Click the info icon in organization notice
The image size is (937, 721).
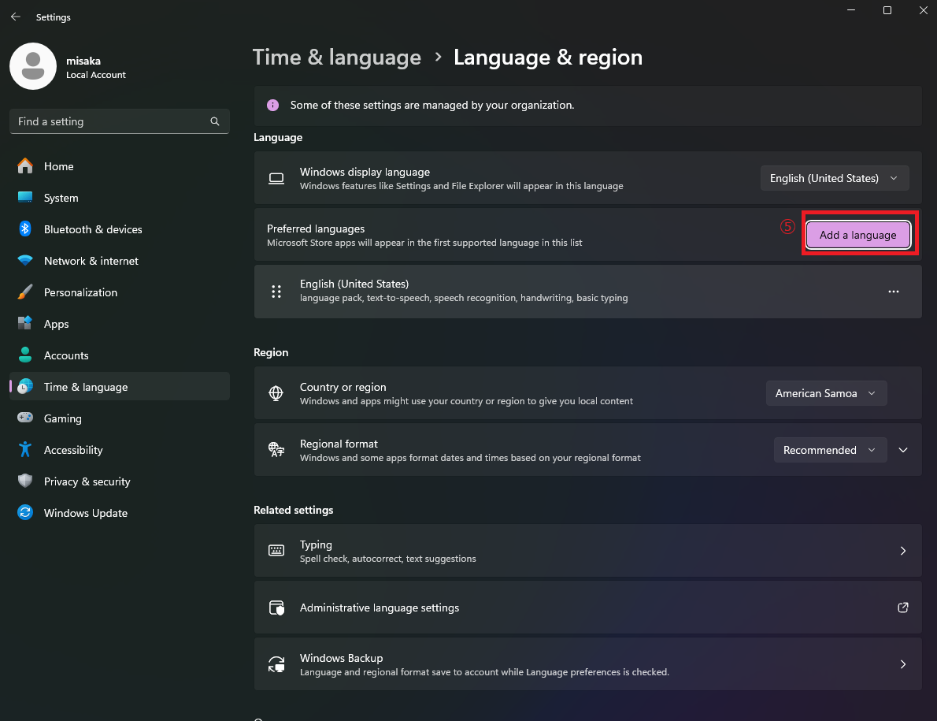pos(273,106)
